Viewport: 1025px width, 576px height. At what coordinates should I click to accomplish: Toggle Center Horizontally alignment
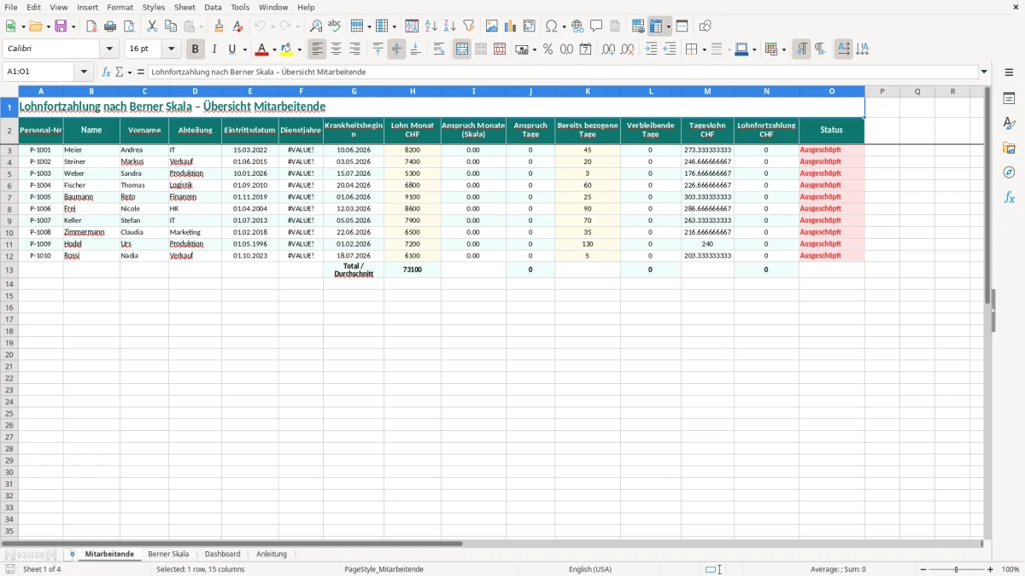[337, 49]
